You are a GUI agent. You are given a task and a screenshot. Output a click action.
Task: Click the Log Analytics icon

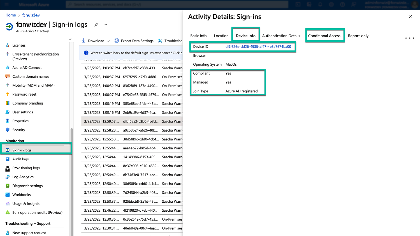pos(8,177)
